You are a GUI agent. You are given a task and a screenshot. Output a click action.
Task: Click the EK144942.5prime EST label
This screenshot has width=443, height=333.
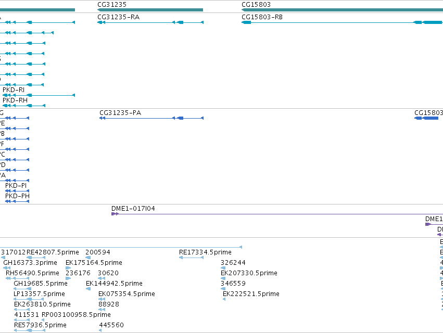tap(114, 284)
